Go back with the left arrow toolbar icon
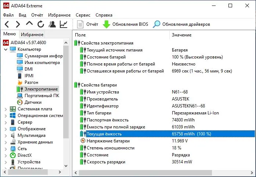The height and width of the screenshot is (177, 256). click(x=7, y=24)
